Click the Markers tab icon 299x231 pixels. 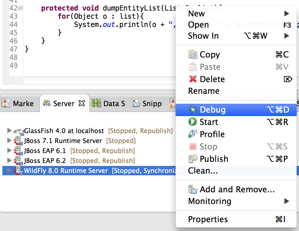point(6,103)
